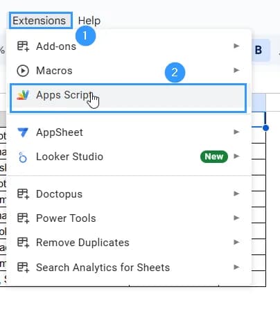Click the Power Tools add-on icon

[23, 218]
